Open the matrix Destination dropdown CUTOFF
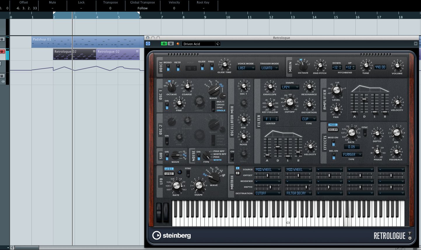The image size is (421, 250). (268, 193)
